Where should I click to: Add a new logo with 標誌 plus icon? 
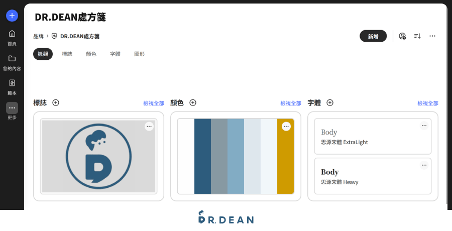coord(56,102)
